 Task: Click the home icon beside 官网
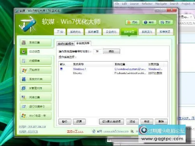click(94, 131)
